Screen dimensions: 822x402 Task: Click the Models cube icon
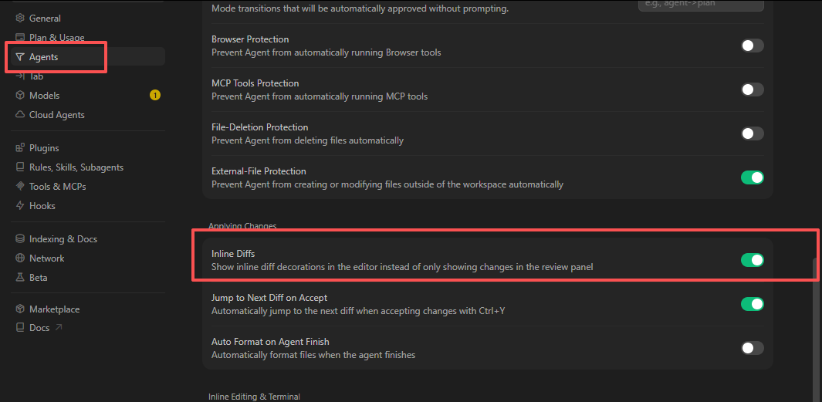[21, 96]
